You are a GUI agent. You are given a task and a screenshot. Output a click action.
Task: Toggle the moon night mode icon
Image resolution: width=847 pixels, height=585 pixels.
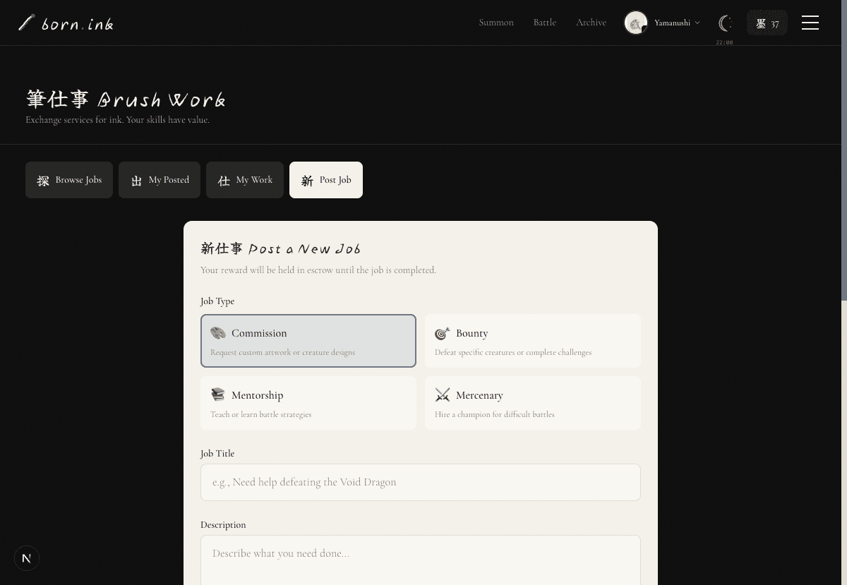click(724, 23)
